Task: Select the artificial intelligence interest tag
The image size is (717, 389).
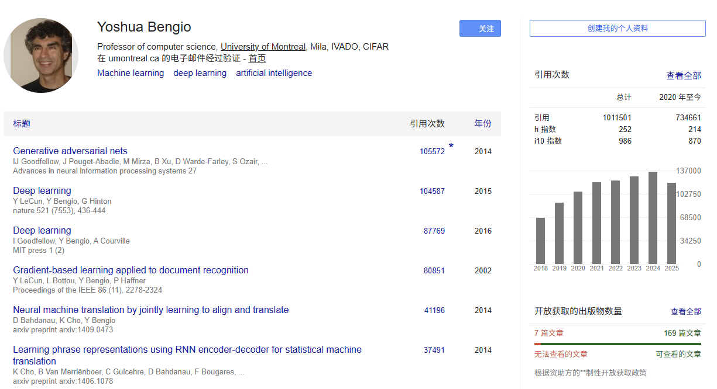Action: pos(274,73)
